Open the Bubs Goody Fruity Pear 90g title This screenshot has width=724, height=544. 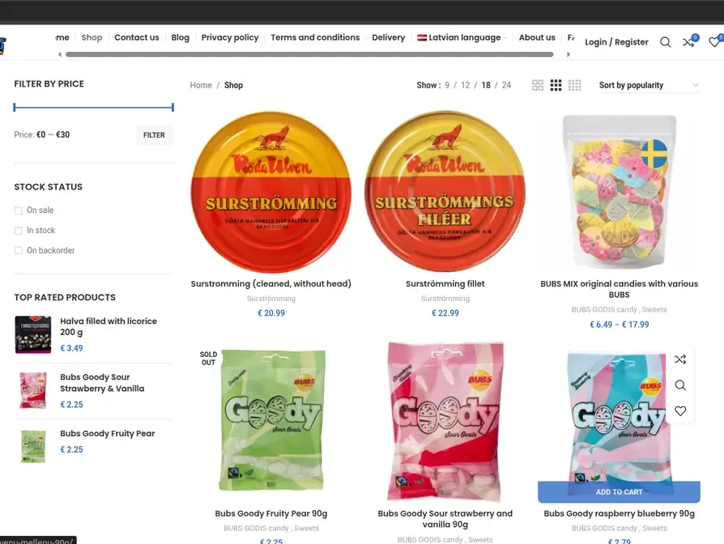pos(271,513)
